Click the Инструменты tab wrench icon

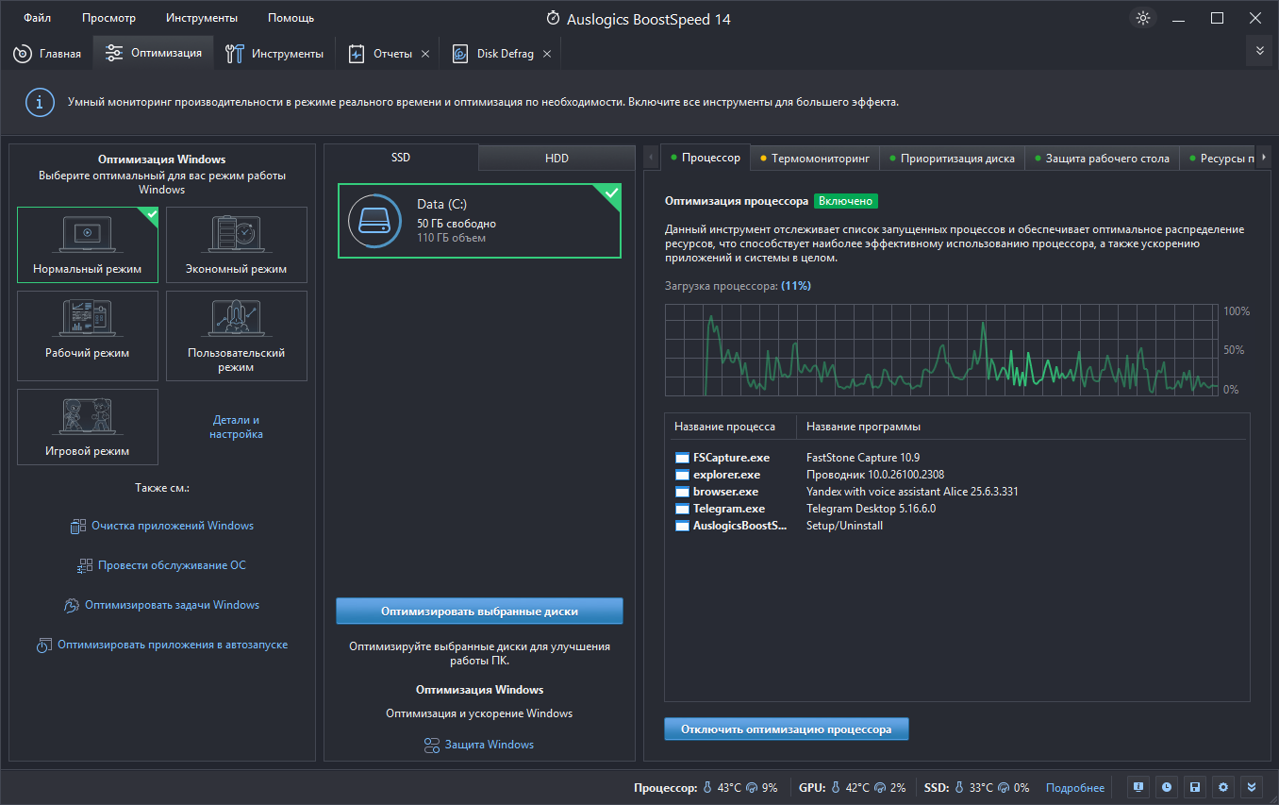coord(235,54)
